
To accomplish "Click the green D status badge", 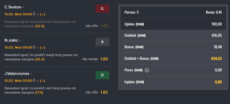I will coord(102,75).
